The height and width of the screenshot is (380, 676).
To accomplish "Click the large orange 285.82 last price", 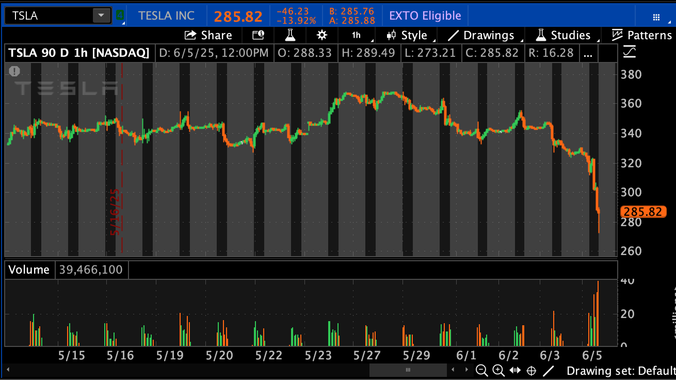I will tap(238, 16).
